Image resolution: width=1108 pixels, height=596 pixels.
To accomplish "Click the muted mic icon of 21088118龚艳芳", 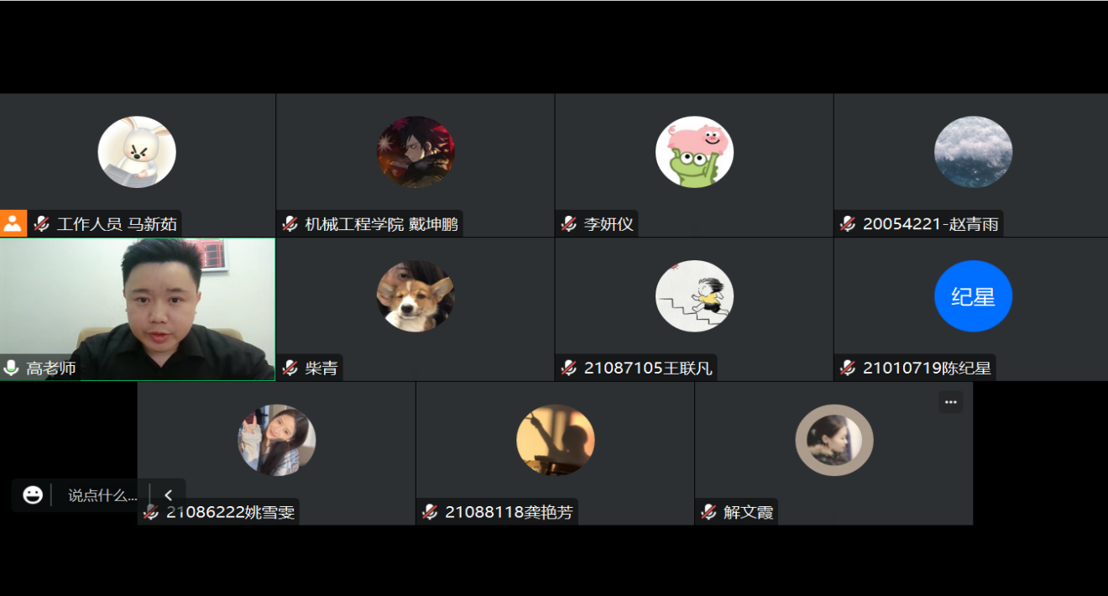I will point(430,512).
